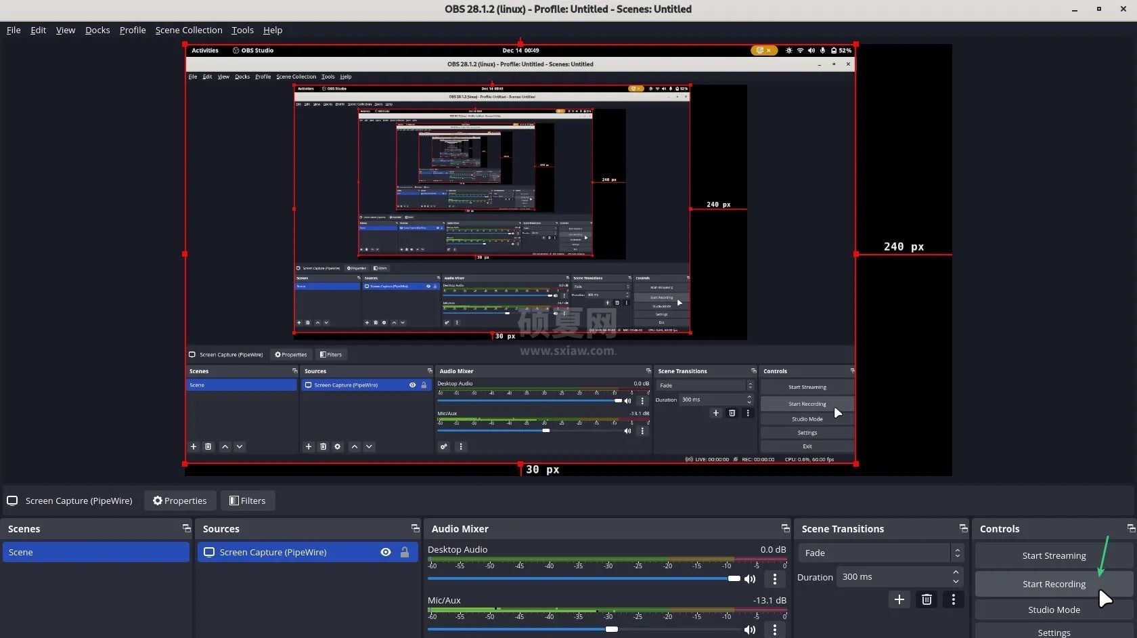Open Properties for the selected source

[x=180, y=501]
